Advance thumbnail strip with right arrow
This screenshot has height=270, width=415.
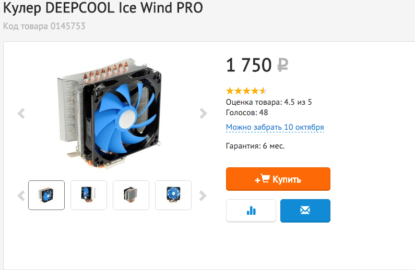[x=203, y=195]
